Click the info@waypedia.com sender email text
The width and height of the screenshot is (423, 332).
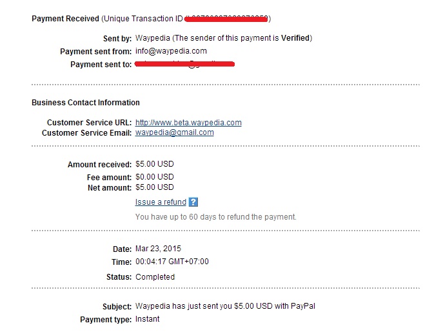[x=171, y=51]
